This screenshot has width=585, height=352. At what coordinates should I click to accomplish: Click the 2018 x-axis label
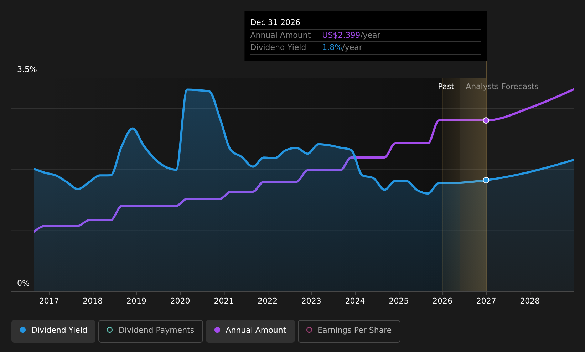93,301
